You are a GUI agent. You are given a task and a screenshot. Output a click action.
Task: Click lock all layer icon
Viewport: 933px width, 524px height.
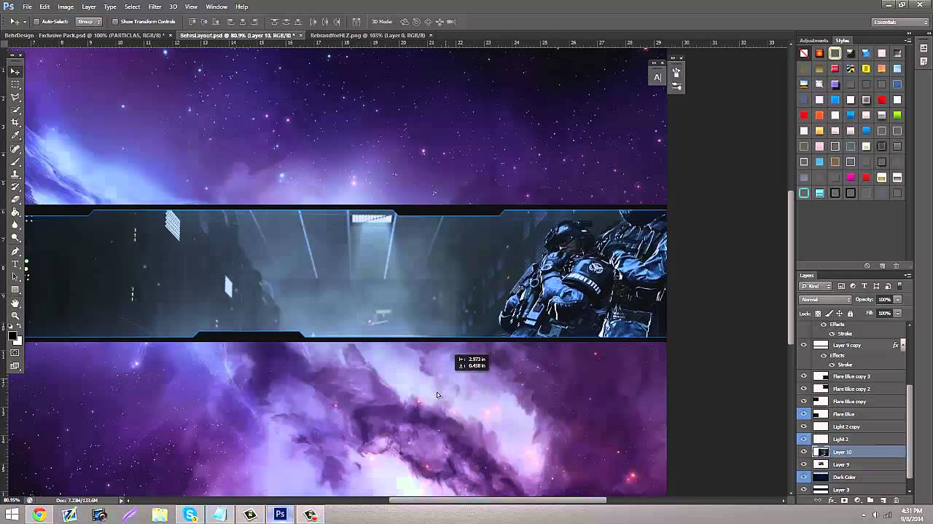tap(851, 313)
